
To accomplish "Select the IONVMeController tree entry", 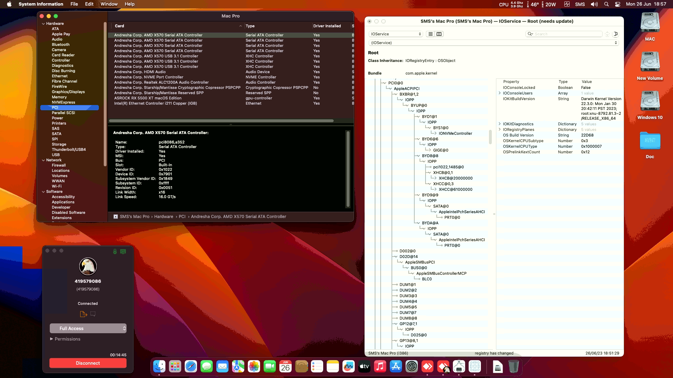I will [455, 133].
